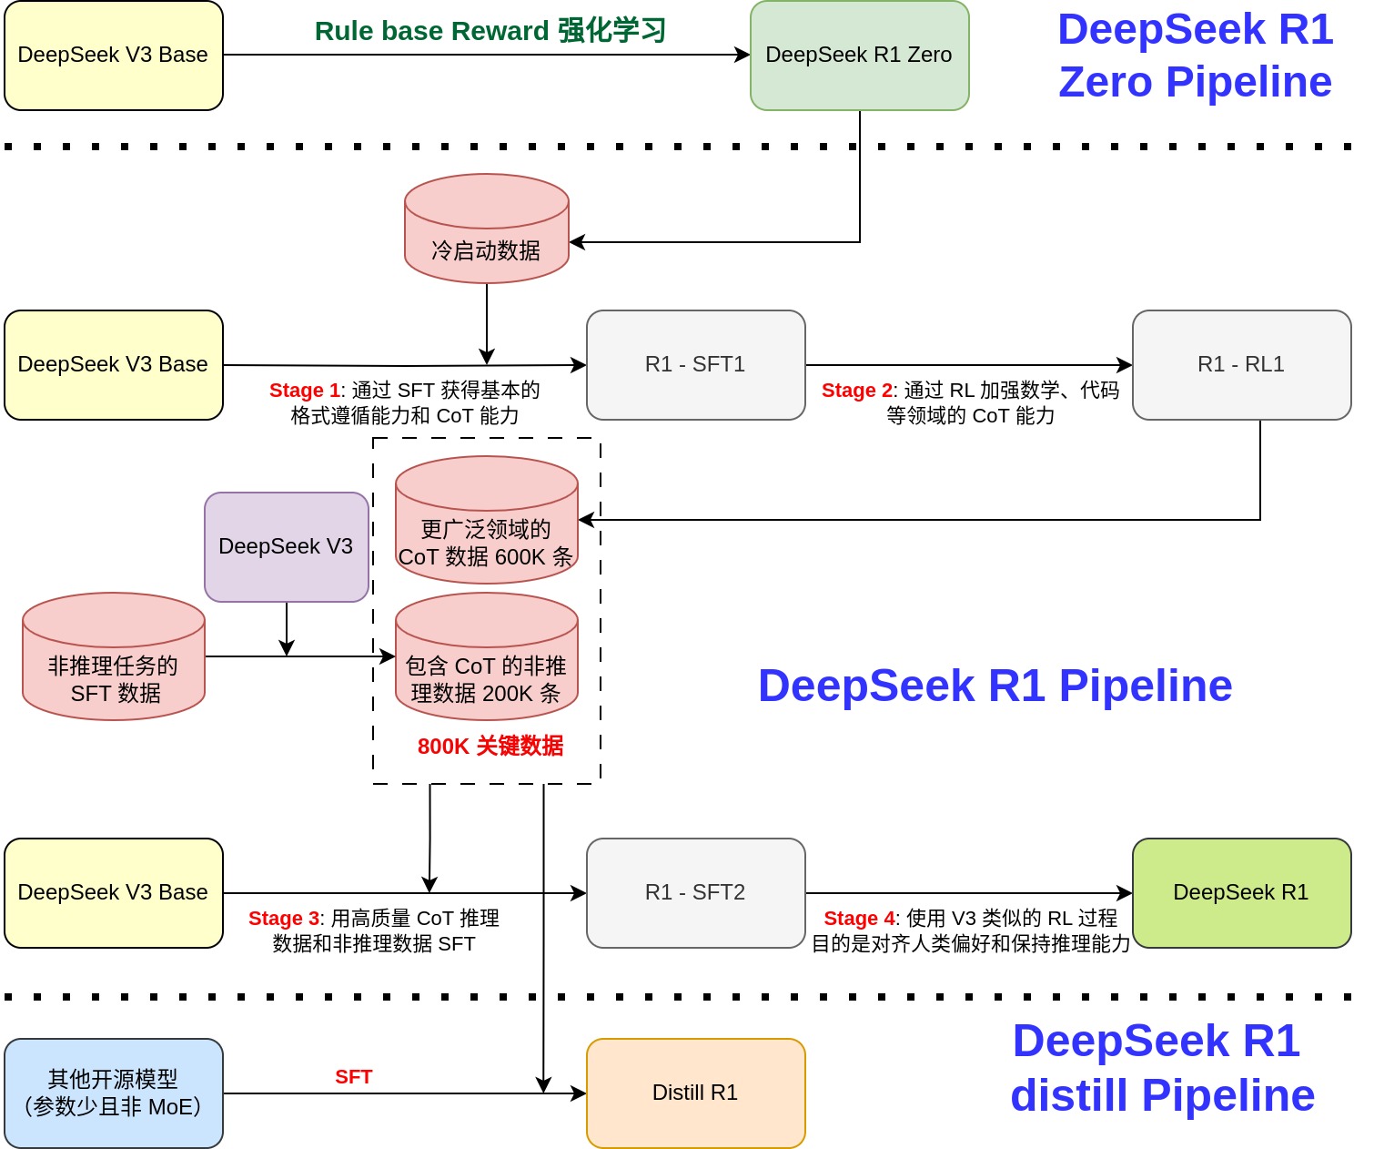Select the 非推理任务的 SFT 数据 cylinder
Viewport: 1374px width, 1149px height.
click(114, 656)
